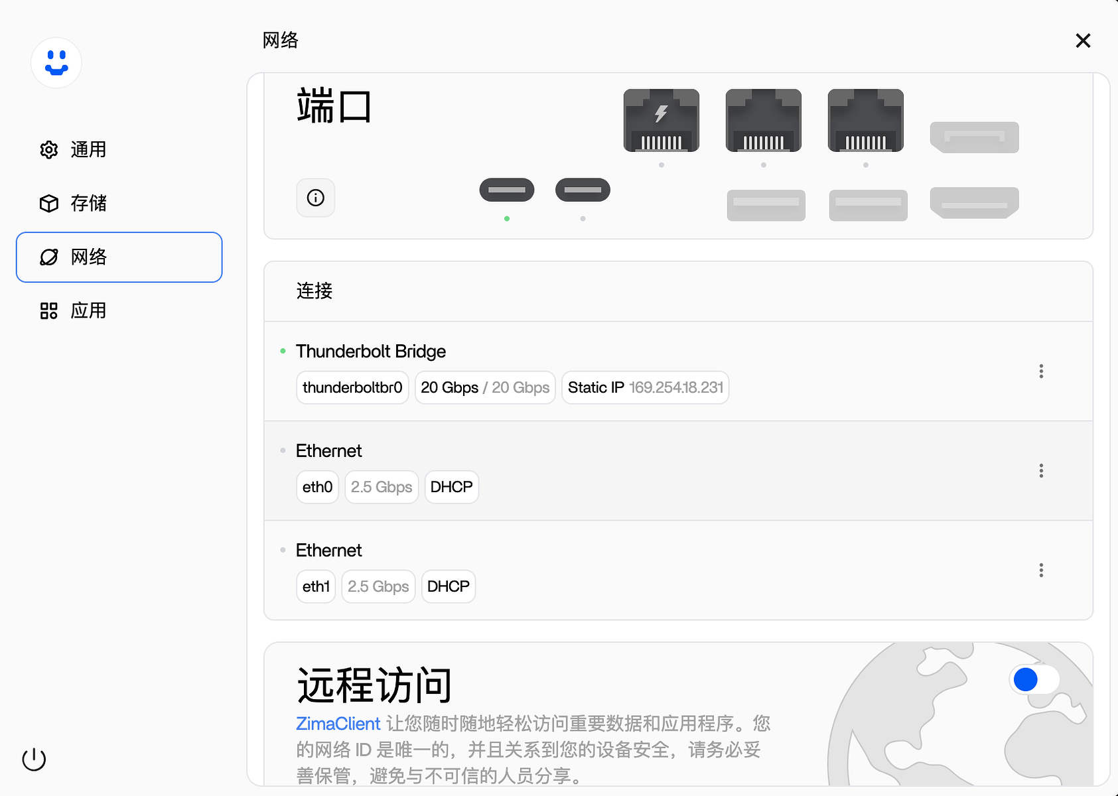Click the power icon at bottom left

[x=34, y=759]
